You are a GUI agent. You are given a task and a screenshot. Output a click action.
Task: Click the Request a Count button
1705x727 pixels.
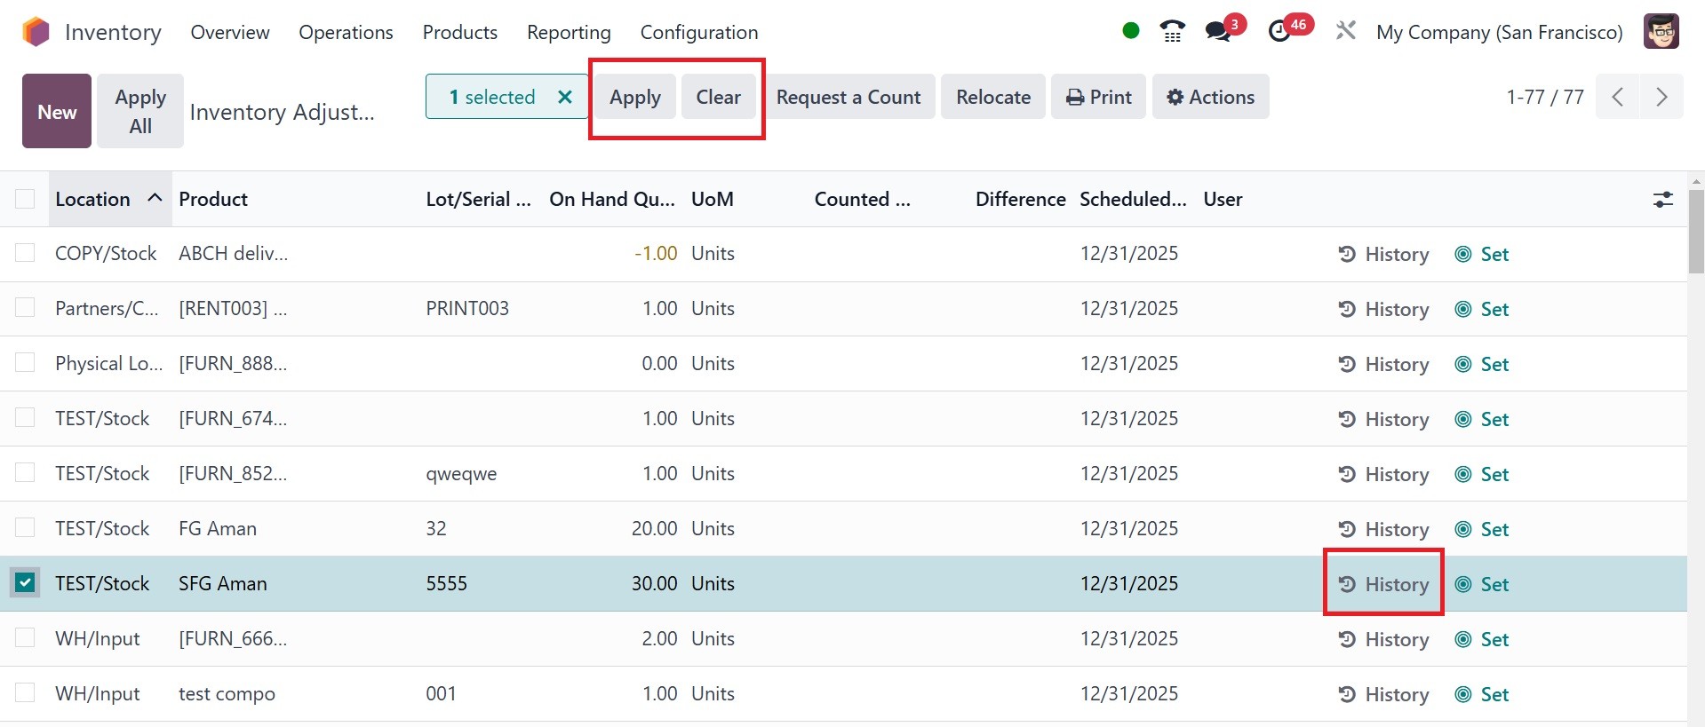coord(848,97)
